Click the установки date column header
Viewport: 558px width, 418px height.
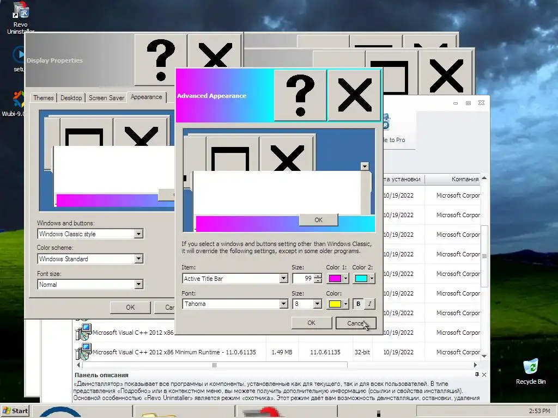(404, 179)
